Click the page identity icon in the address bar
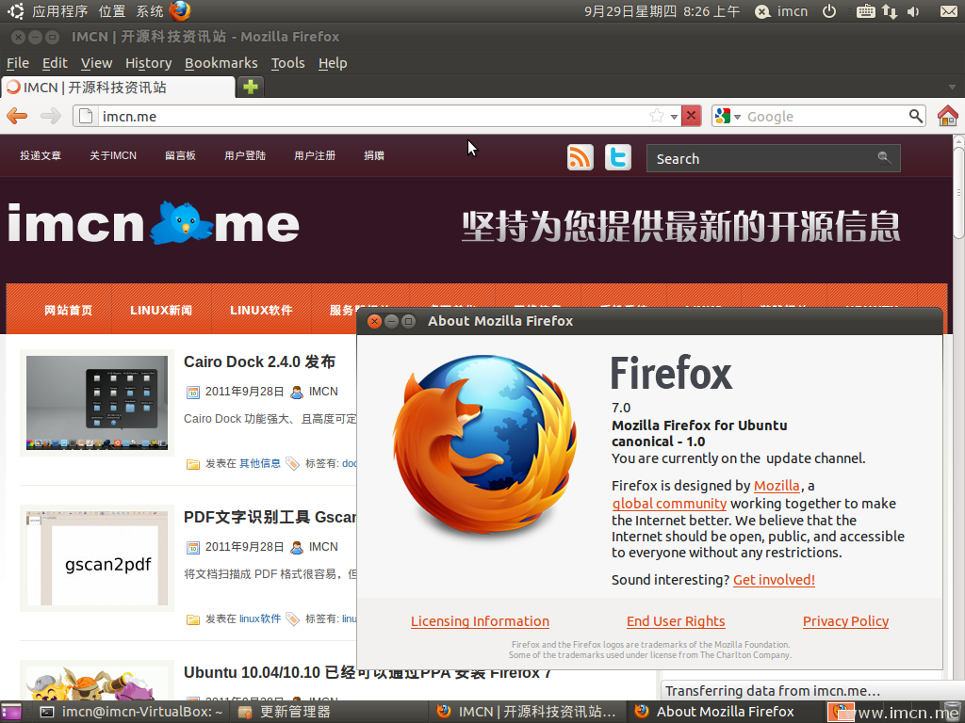The height and width of the screenshot is (723, 965). [x=86, y=116]
